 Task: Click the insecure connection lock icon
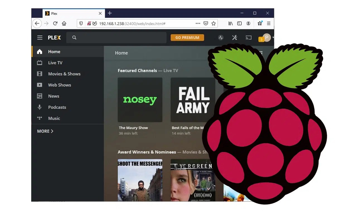point(89,23)
